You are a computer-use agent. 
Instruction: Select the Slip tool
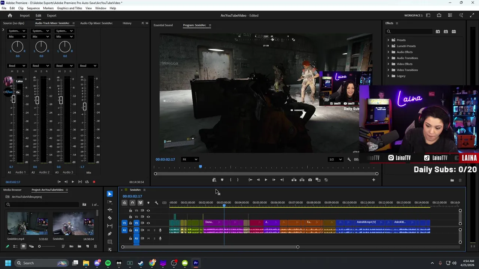tap(110, 226)
